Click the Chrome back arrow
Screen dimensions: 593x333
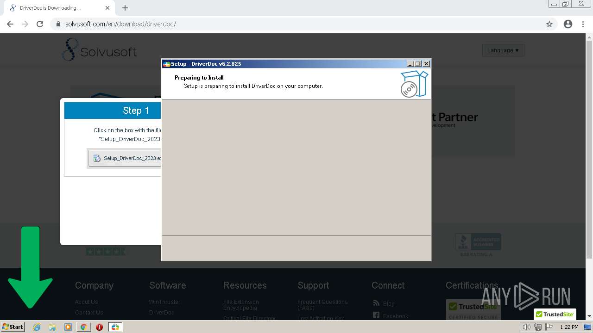point(10,24)
